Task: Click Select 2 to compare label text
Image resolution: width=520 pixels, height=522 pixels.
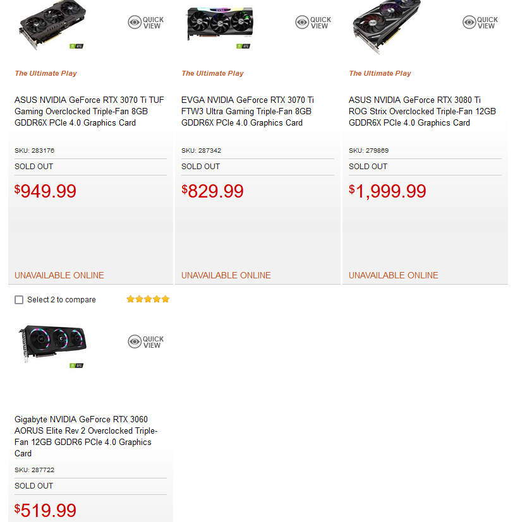Action: click(61, 300)
